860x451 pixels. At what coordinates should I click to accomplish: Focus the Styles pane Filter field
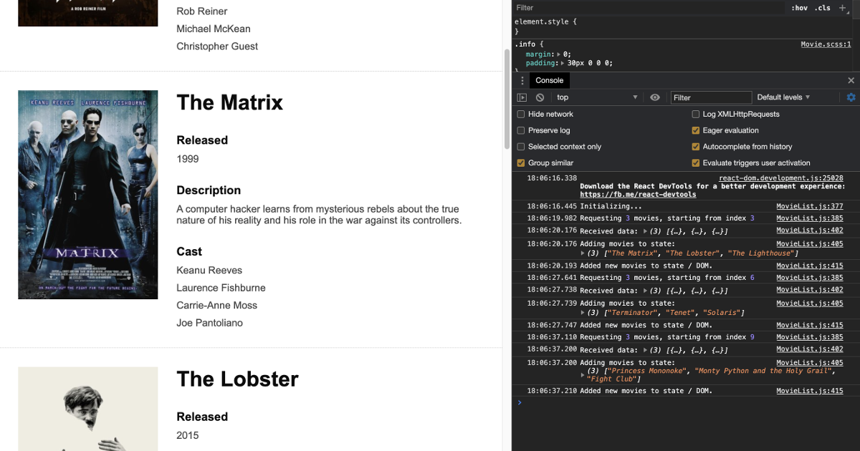coord(649,8)
